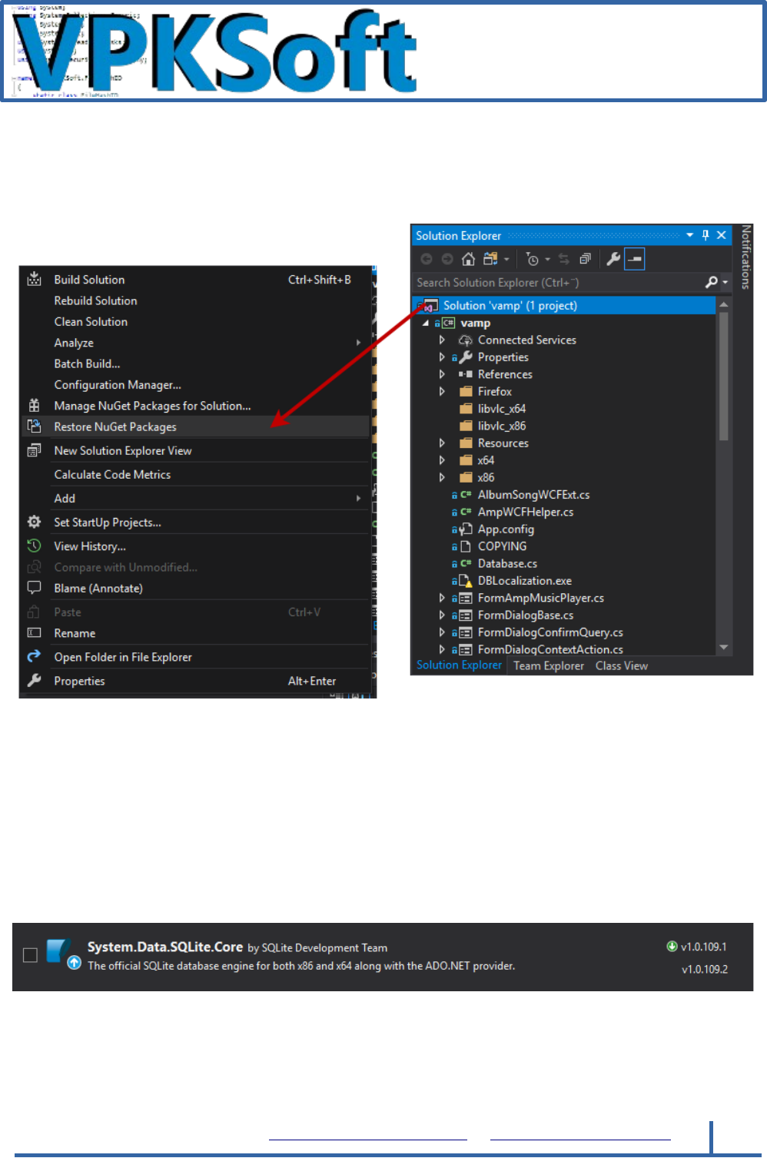
Task: Select the AlbumSongWCFExt.cs file
Action: click(x=533, y=495)
